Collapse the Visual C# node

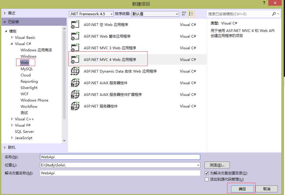click(x=12, y=44)
